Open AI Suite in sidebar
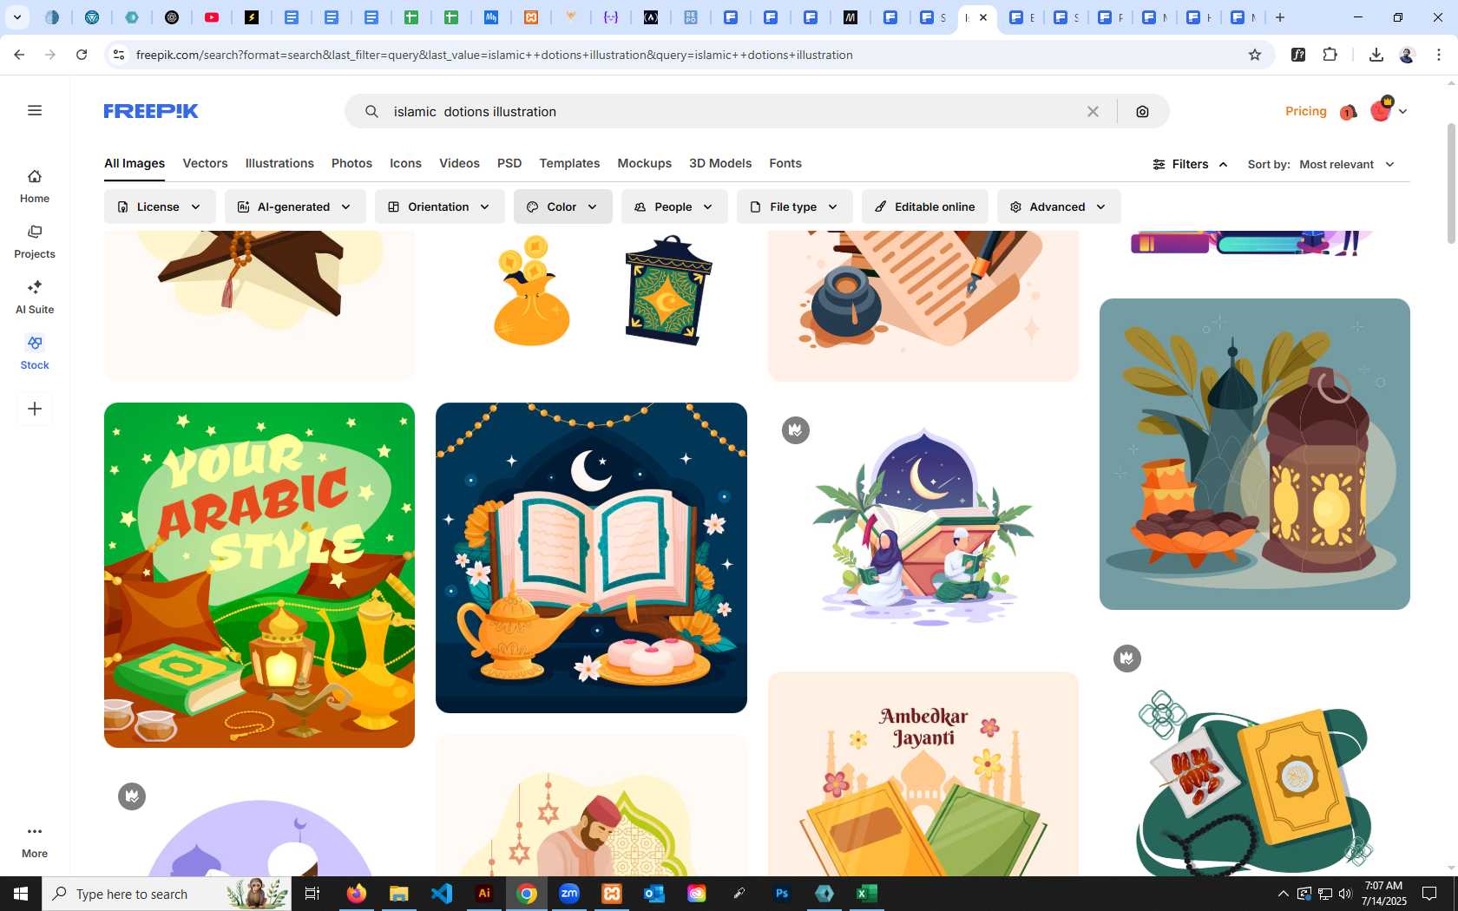This screenshot has width=1458, height=911. click(x=35, y=298)
